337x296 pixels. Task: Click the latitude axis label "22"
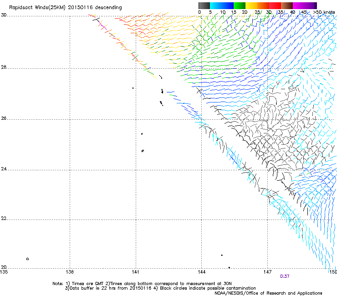4,219
